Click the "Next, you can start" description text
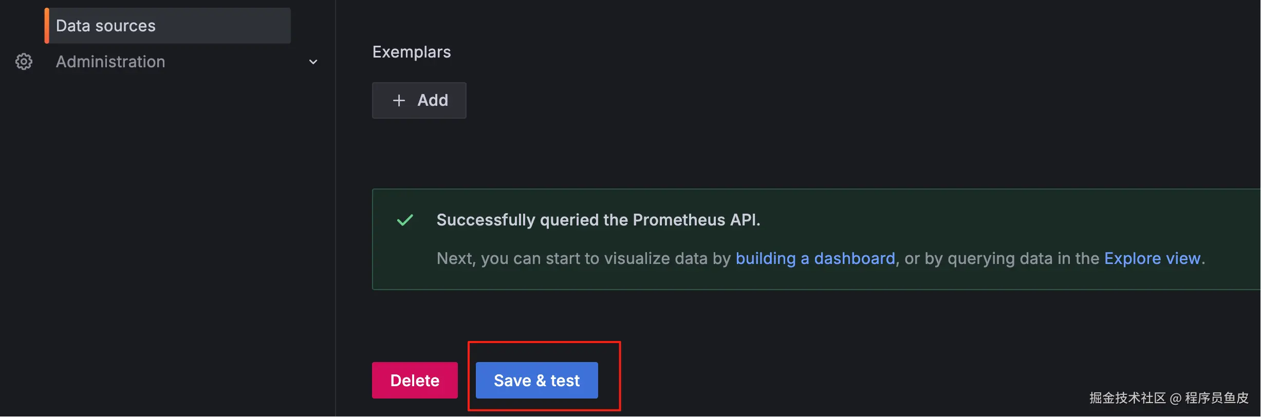The width and height of the screenshot is (1261, 417). click(x=584, y=258)
